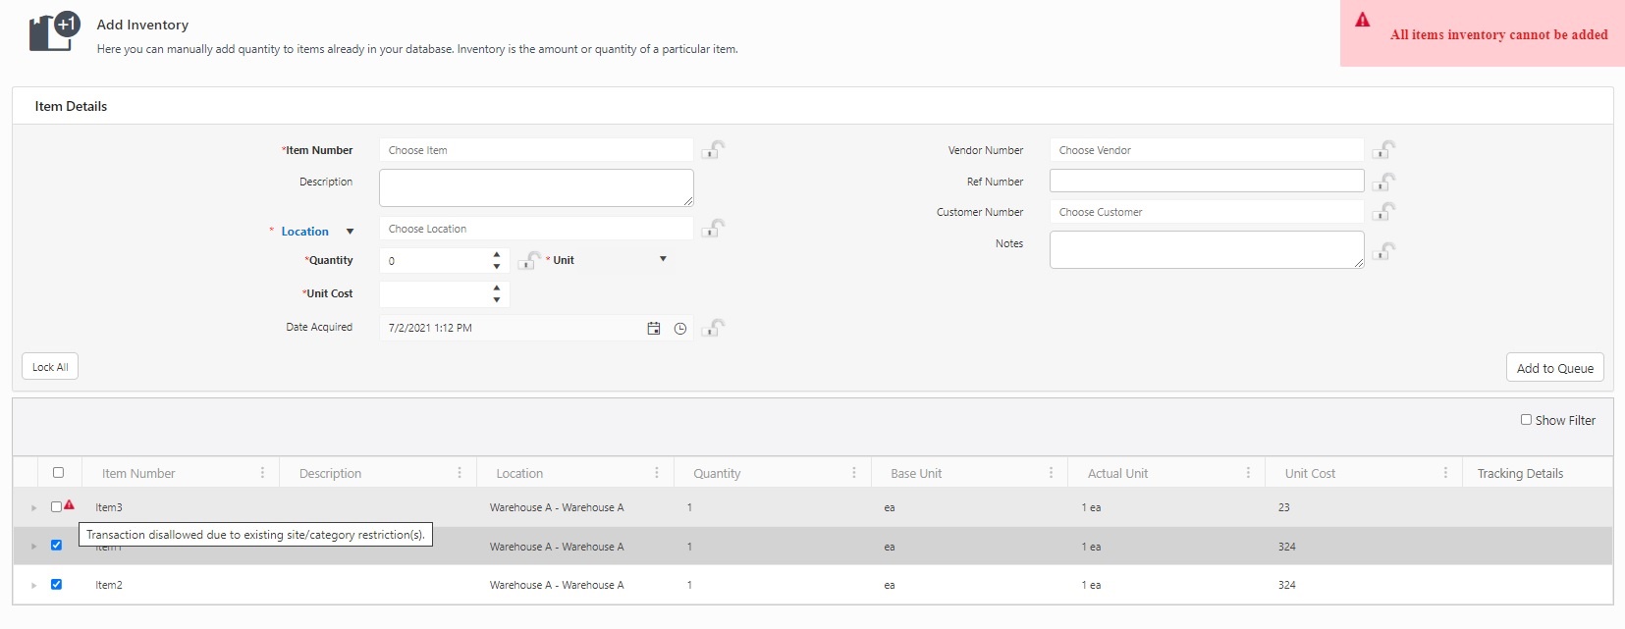Click the lock icon beside Vendor Number field
The width and height of the screenshot is (1625, 629).
click(1383, 150)
